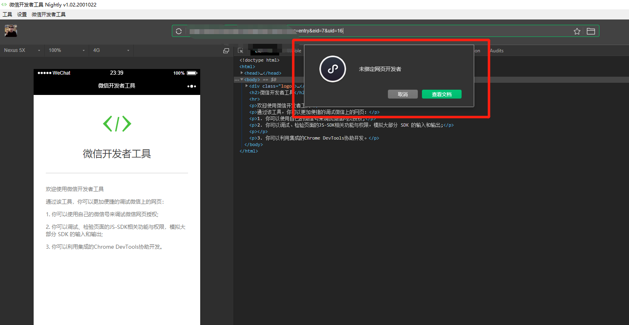The height and width of the screenshot is (325, 629).
Task: Expand the <head> node in the DOM tree
Action: click(x=242, y=73)
